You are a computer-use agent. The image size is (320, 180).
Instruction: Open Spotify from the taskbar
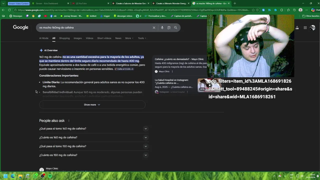[50, 176]
